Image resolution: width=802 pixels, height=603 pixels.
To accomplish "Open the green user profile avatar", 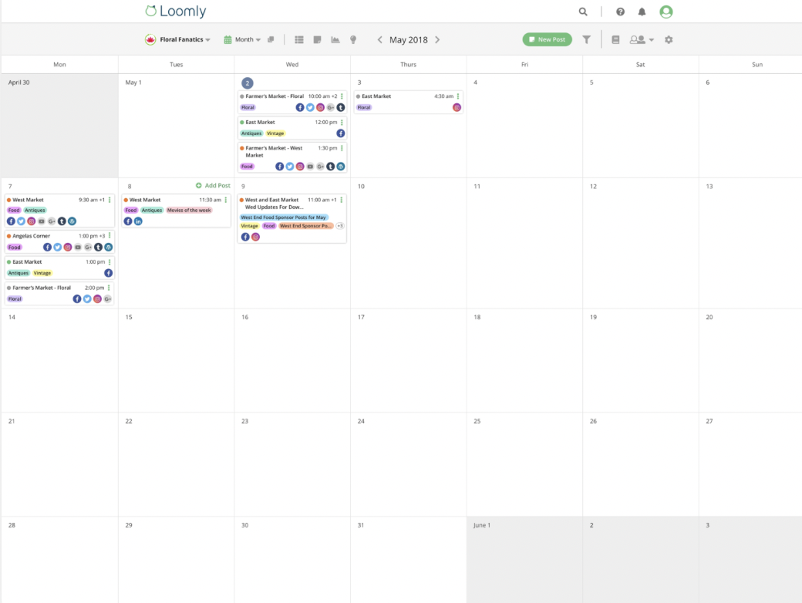I will [666, 12].
